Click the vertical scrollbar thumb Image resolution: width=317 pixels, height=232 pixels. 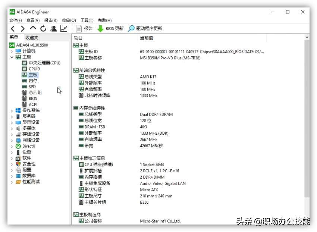307,119
